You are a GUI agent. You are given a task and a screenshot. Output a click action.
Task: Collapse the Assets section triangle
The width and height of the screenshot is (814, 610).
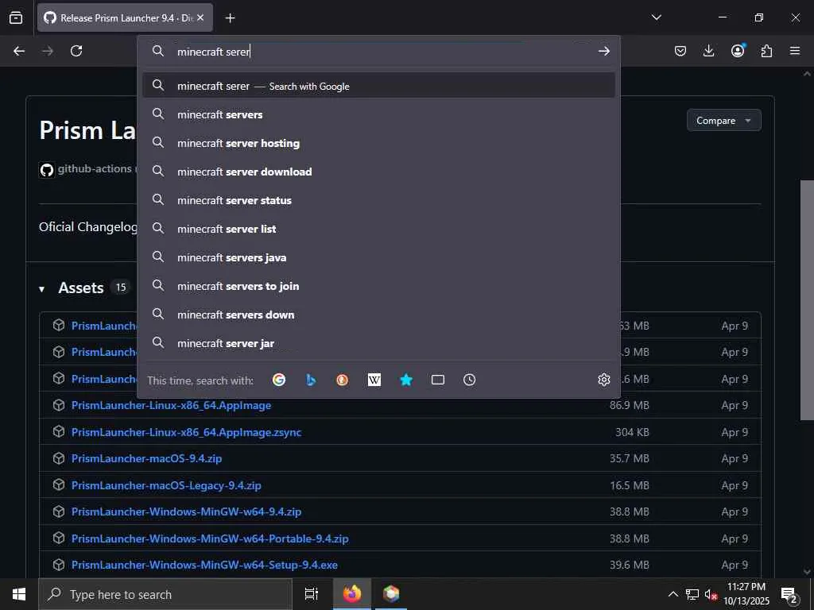pyautogui.click(x=41, y=289)
